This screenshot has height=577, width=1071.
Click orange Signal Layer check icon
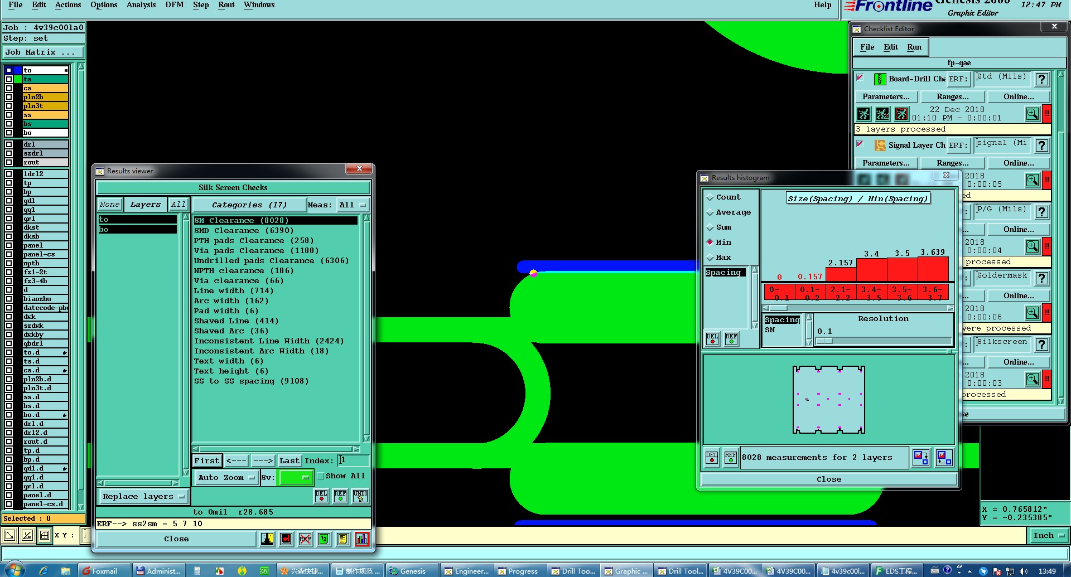pos(880,146)
